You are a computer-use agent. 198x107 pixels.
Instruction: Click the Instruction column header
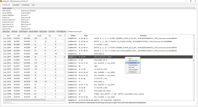(x=143, y=36)
